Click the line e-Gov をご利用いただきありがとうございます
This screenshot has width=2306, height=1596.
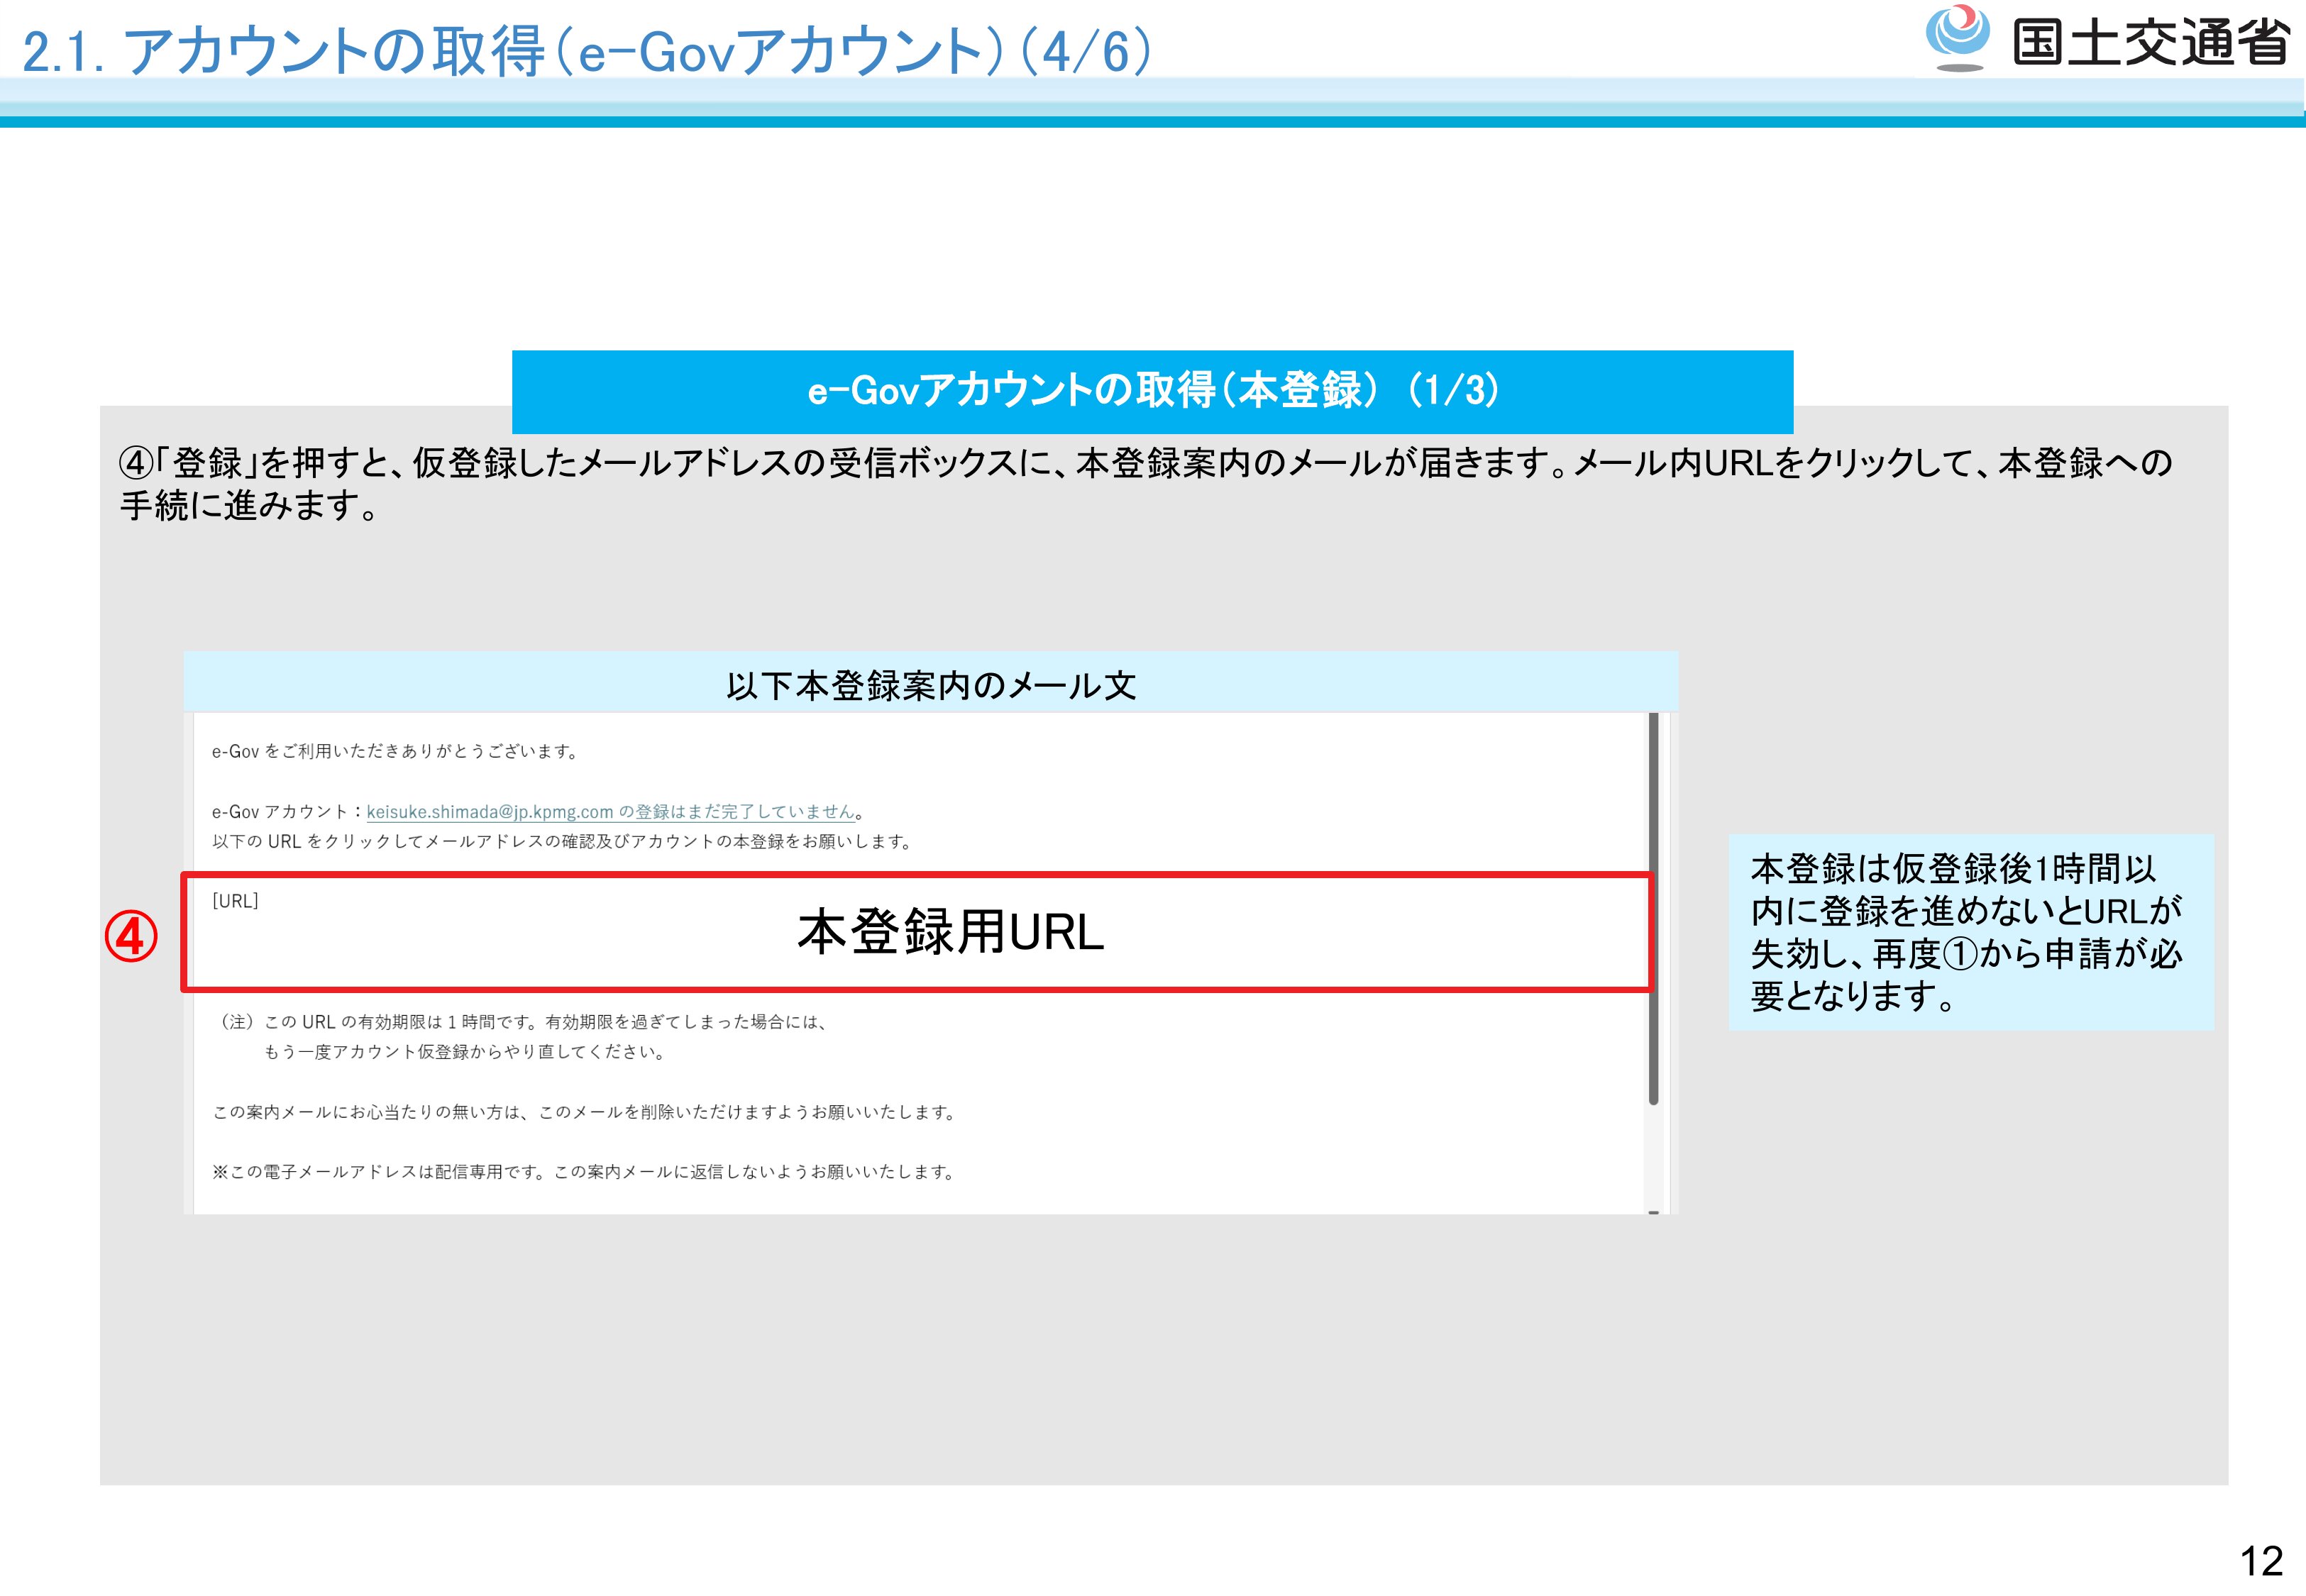pos(395,751)
